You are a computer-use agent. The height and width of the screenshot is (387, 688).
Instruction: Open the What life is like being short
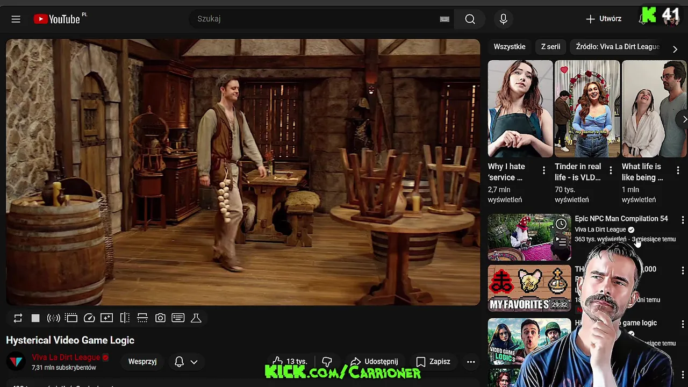654,109
